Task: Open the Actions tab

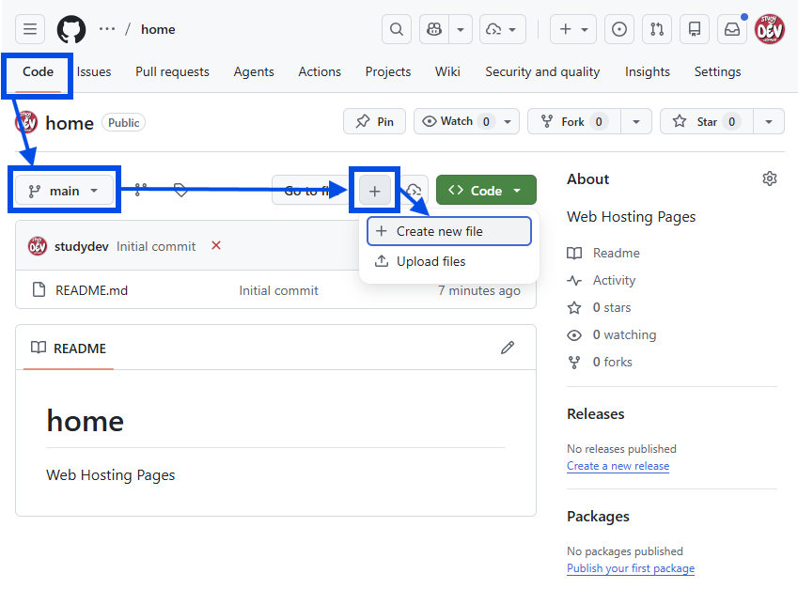Action: click(319, 71)
